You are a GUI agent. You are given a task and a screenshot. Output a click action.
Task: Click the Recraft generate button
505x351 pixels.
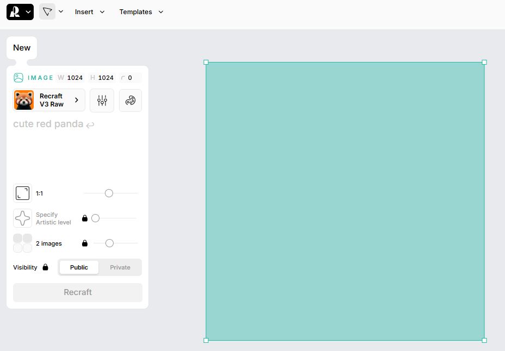tap(78, 292)
